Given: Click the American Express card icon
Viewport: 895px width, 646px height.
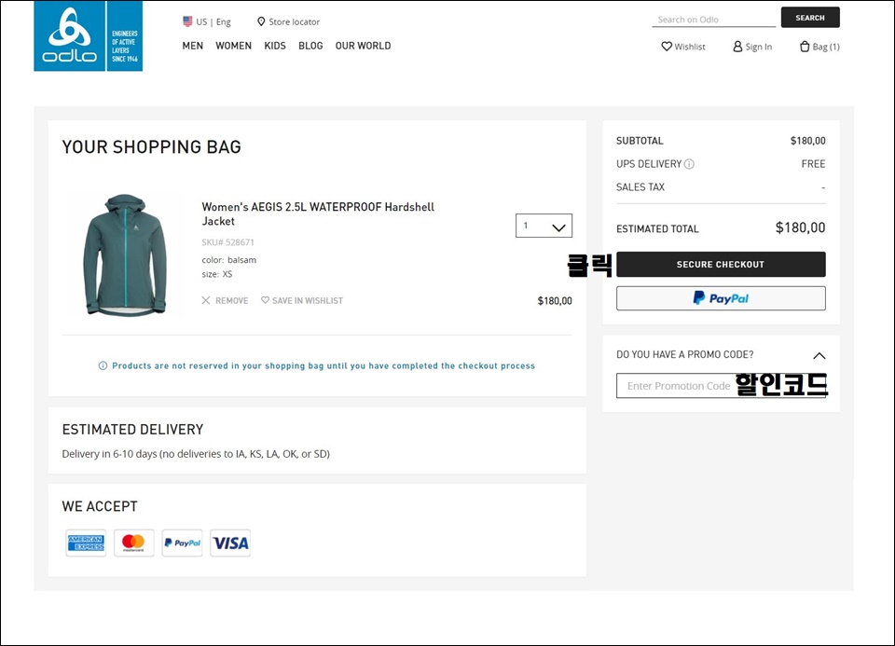Looking at the screenshot, I should pyautogui.click(x=86, y=543).
